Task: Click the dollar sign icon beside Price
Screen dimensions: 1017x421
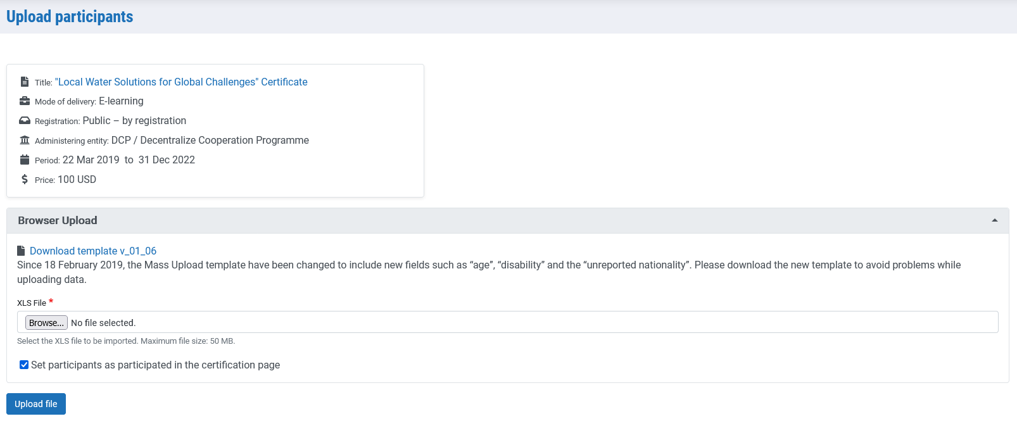Action: click(x=25, y=179)
